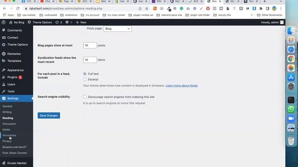Select the Full text radio button
This screenshot has width=298, height=167.
tap(85, 74)
